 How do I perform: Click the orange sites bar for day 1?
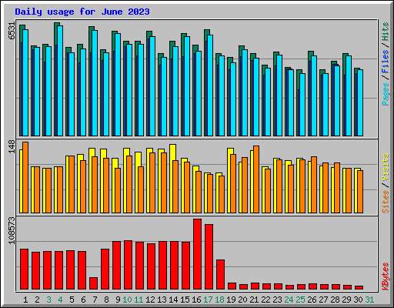pos(25,177)
